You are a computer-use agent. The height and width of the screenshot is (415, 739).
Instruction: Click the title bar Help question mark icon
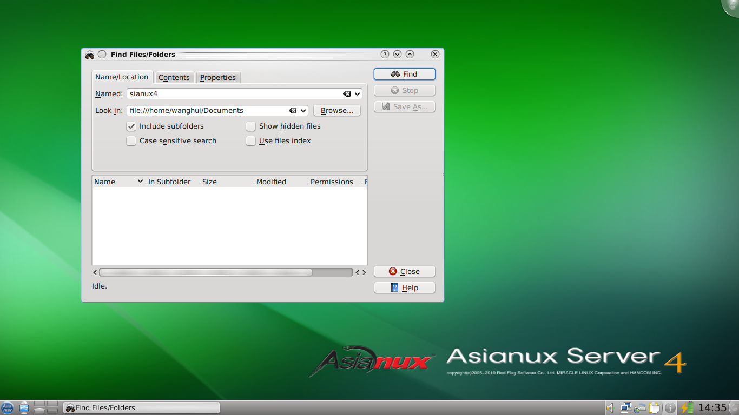pos(385,54)
